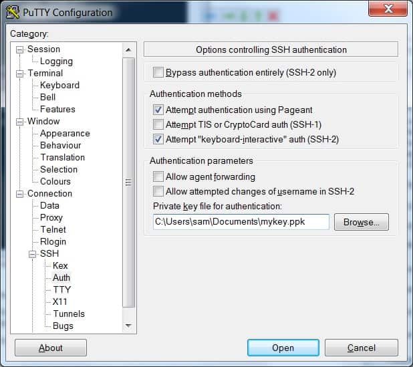Enable Attempt TIS or CryptoCard auth
This screenshot has height=367, width=413.
[x=158, y=124]
